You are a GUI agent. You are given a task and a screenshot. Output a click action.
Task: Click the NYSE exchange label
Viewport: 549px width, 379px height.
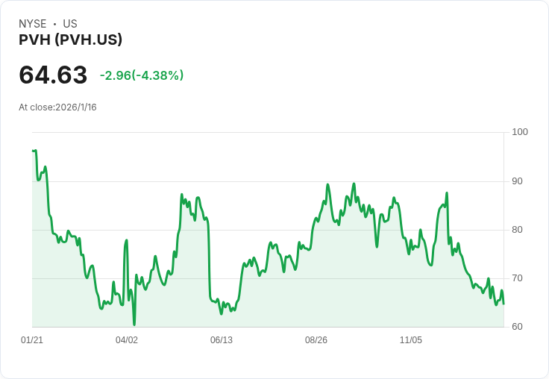pos(32,24)
